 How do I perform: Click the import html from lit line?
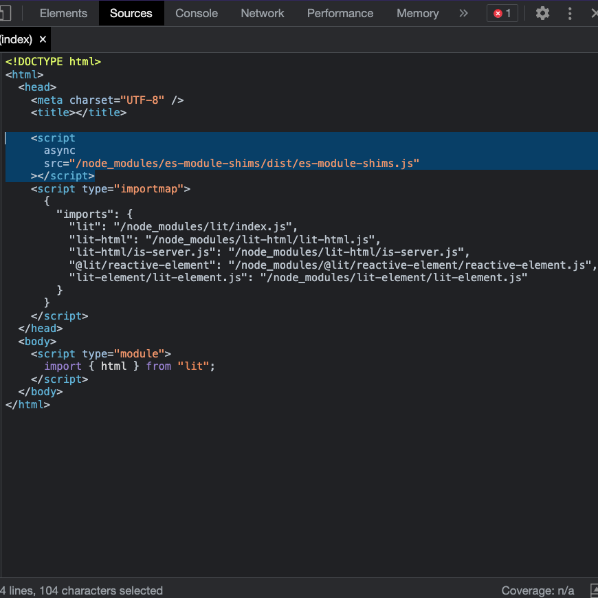(130, 366)
